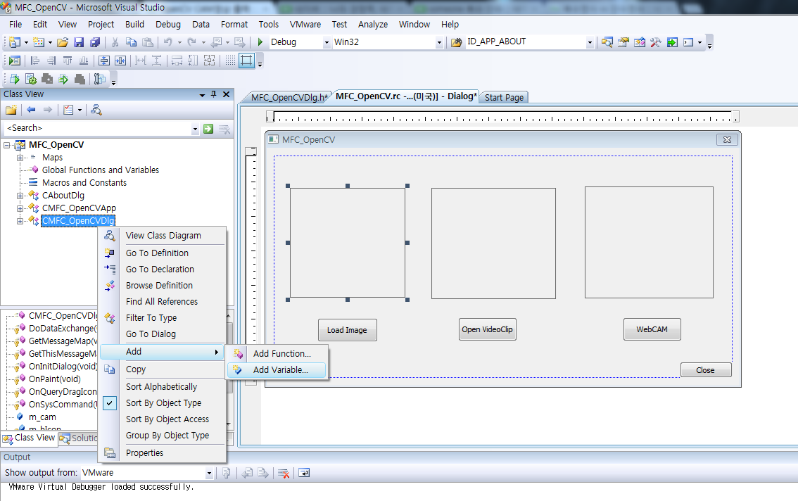The width and height of the screenshot is (798, 501).
Task: Click the New Folder icon in Class View
Action: pos(11,108)
